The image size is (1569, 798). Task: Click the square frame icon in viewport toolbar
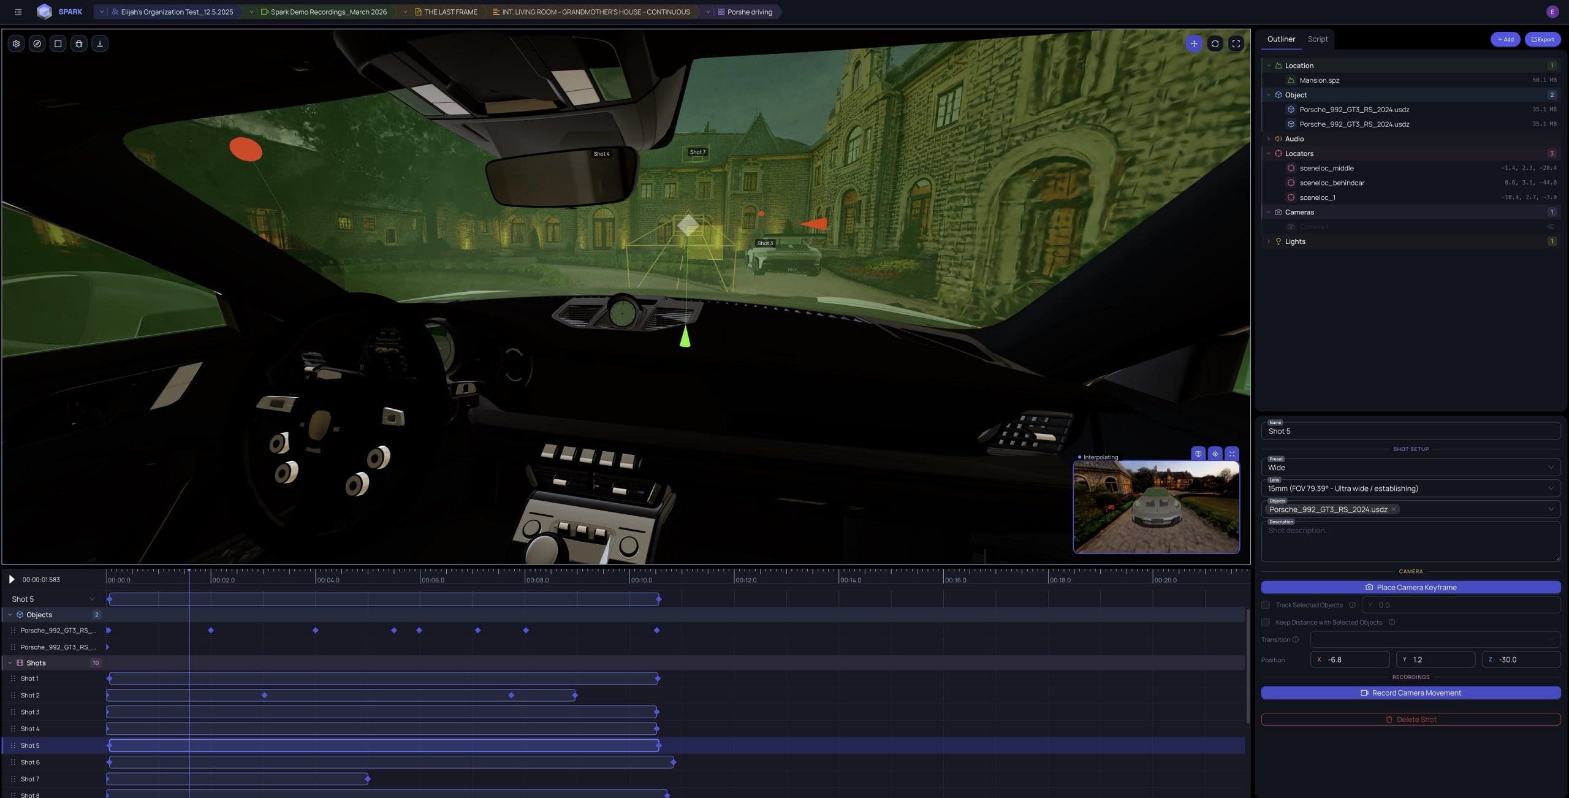coord(58,44)
